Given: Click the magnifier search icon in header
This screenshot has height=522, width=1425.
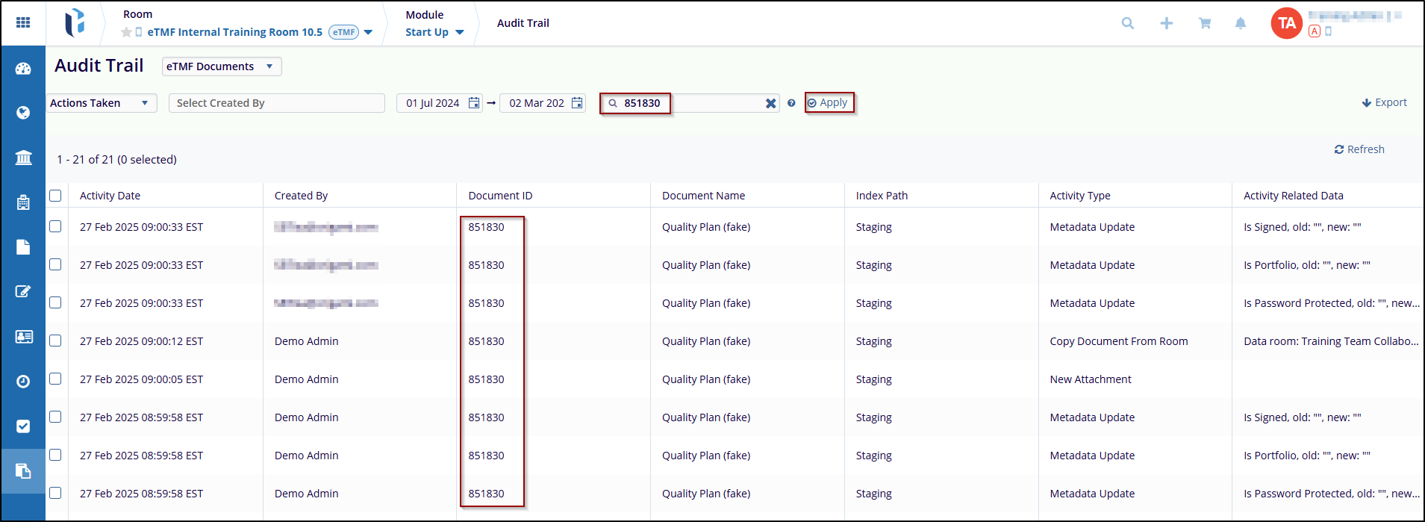Looking at the screenshot, I should point(1127,23).
